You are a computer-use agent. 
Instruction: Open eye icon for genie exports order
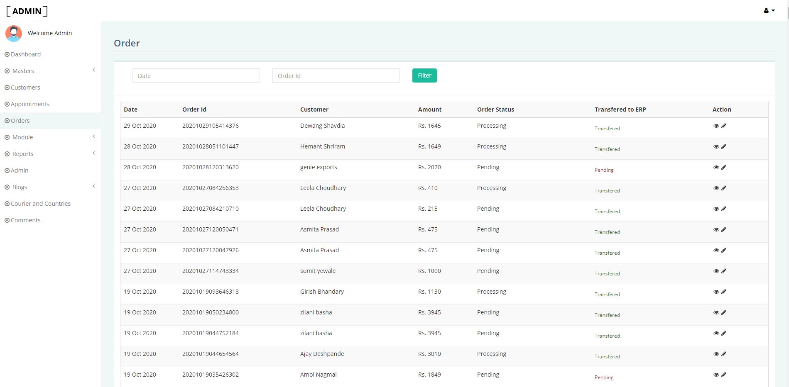[716, 167]
